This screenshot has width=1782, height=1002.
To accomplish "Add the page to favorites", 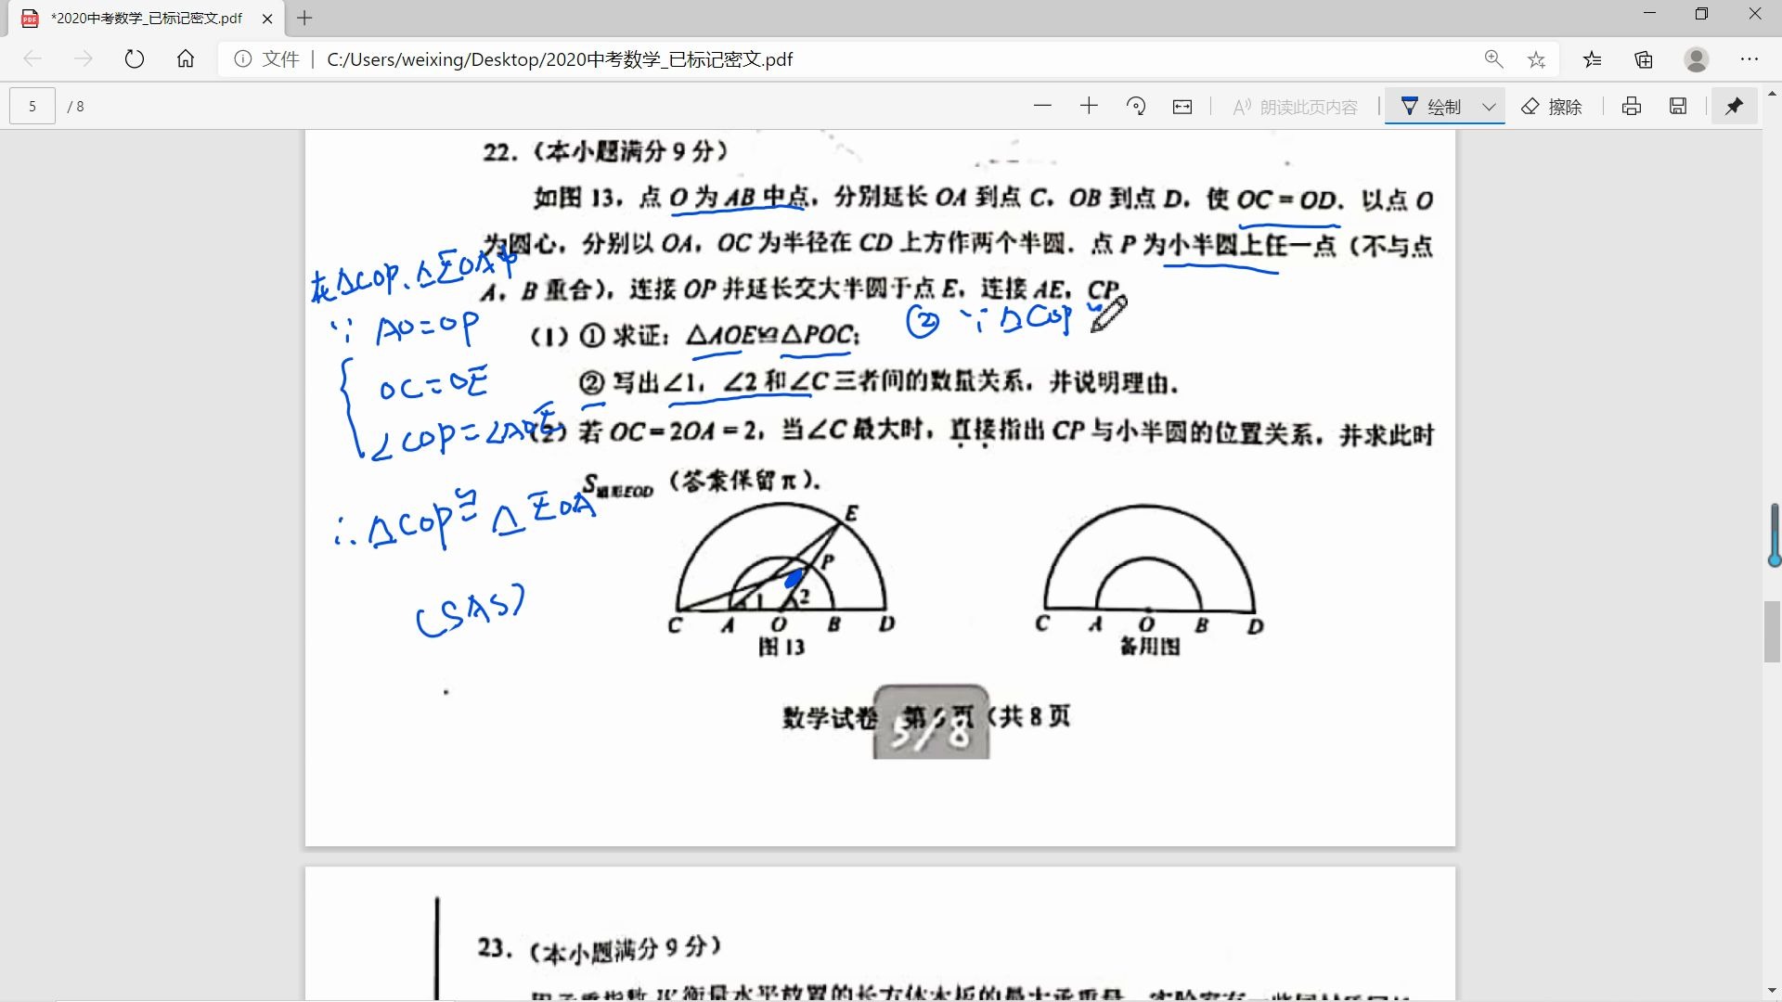I will click(x=1536, y=58).
